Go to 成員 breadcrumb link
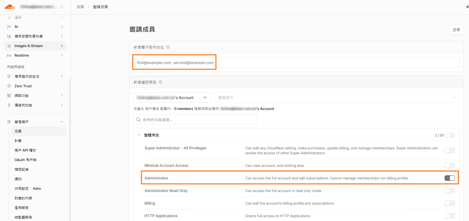 pos(80,7)
